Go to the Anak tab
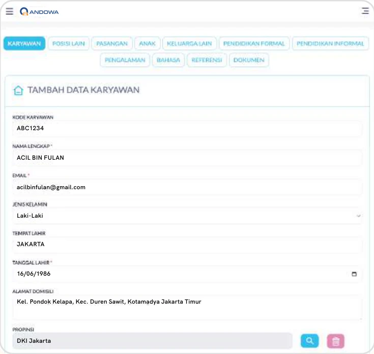This screenshot has height=354, width=374. [147, 44]
